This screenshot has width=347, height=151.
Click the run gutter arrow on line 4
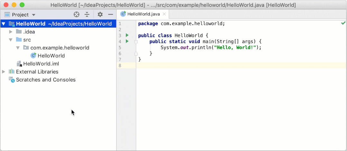click(127, 41)
